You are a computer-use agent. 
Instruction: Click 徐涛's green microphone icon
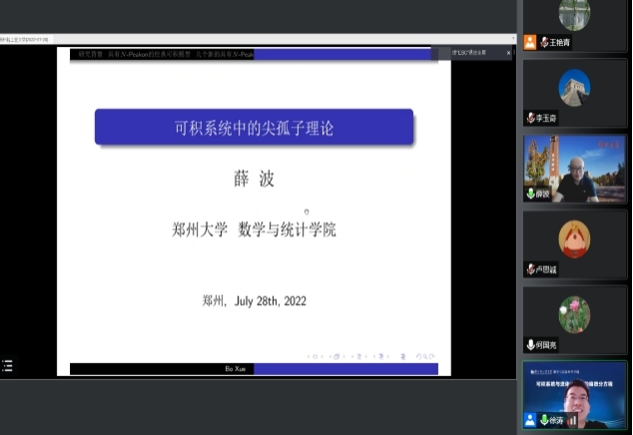(x=544, y=420)
